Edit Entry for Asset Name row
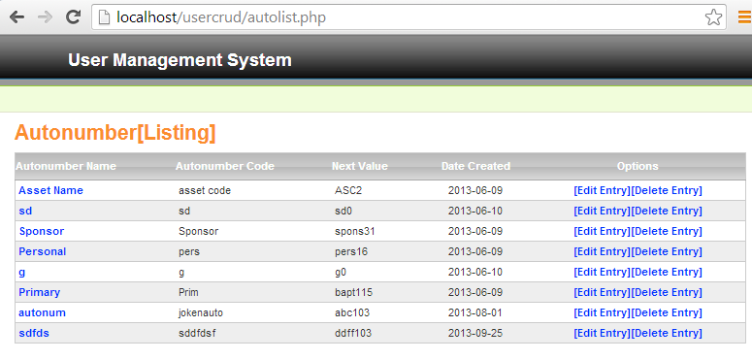This screenshot has width=752, height=360. (602, 190)
